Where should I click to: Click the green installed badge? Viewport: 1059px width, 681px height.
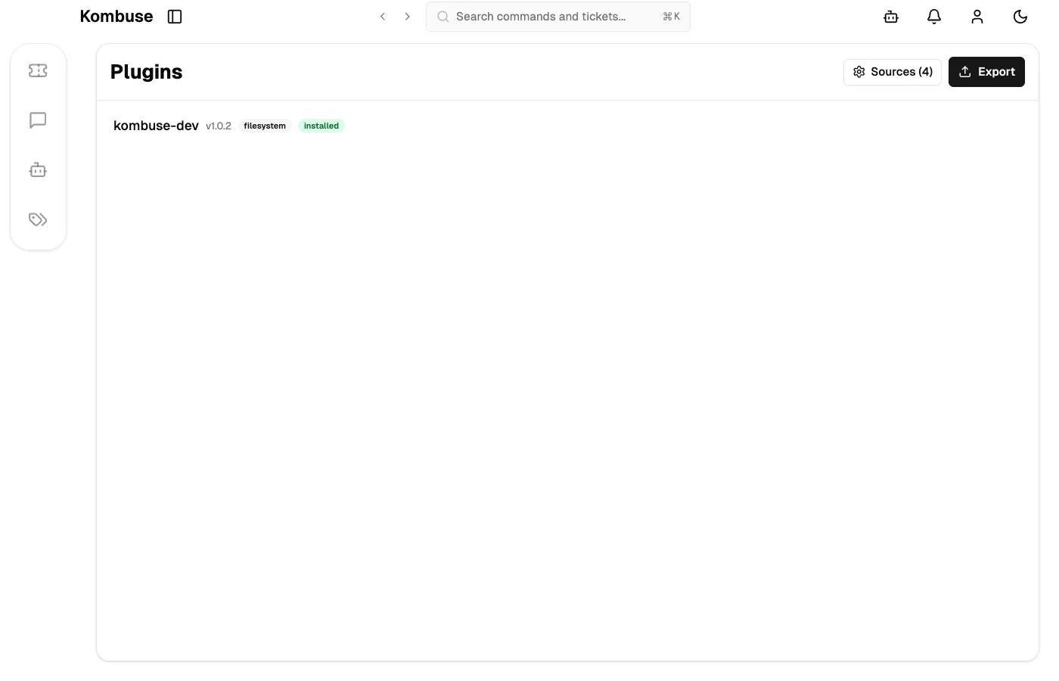click(x=321, y=126)
